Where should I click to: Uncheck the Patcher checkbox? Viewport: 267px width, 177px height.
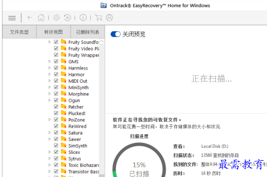click(x=56, y=107)
